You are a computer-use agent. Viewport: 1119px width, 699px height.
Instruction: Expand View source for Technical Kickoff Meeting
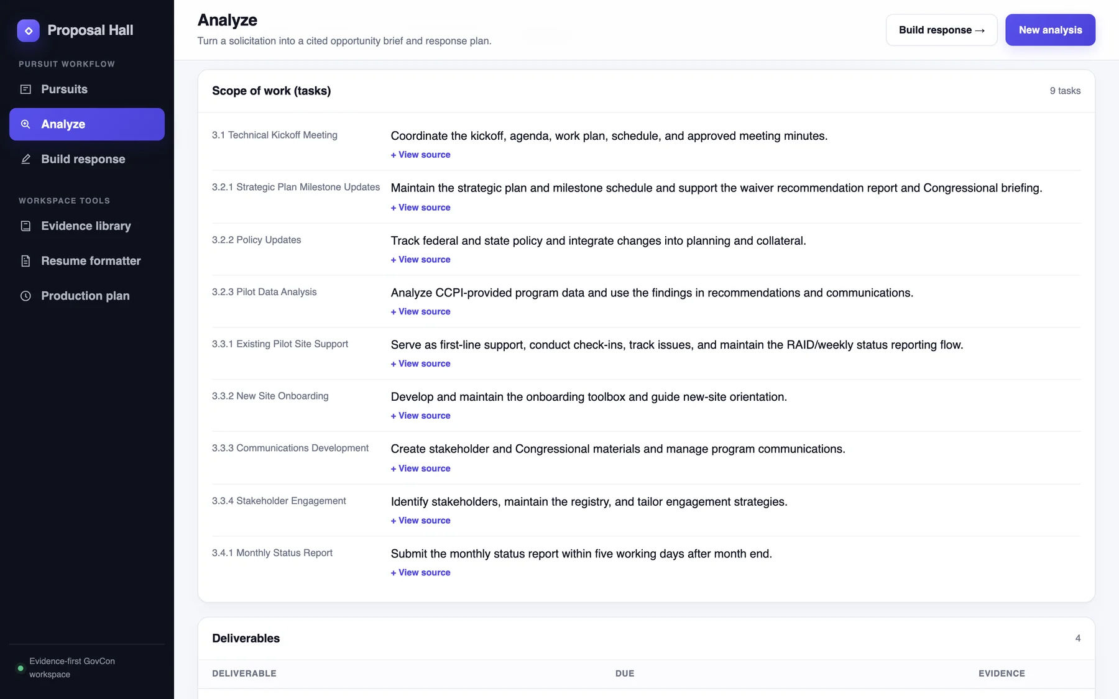click(x=420, y=155)
